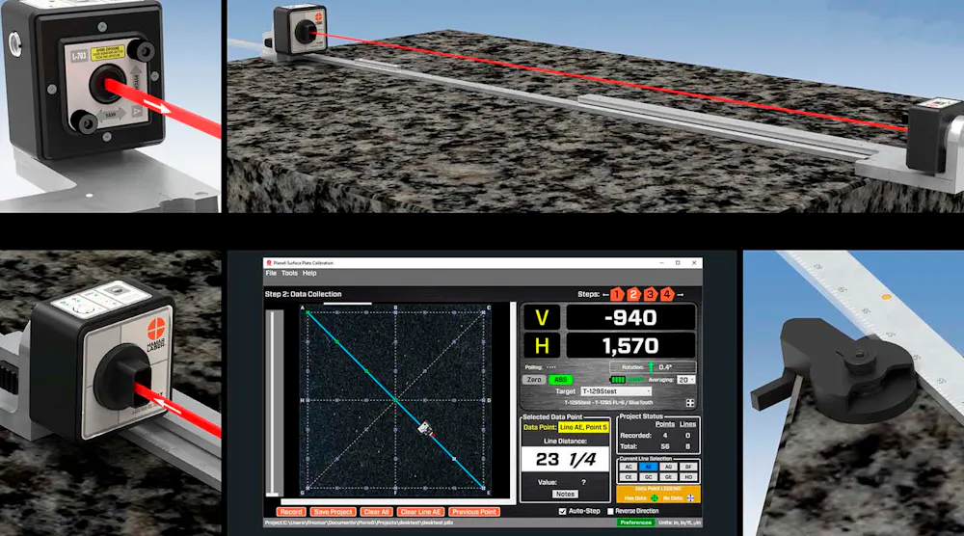Open the Averaging 20 dropdown

pos(685,380)
